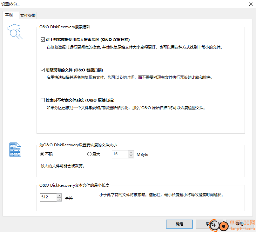Toggle the O&O 智能扫描 checkbox

(x=43, y=70)
